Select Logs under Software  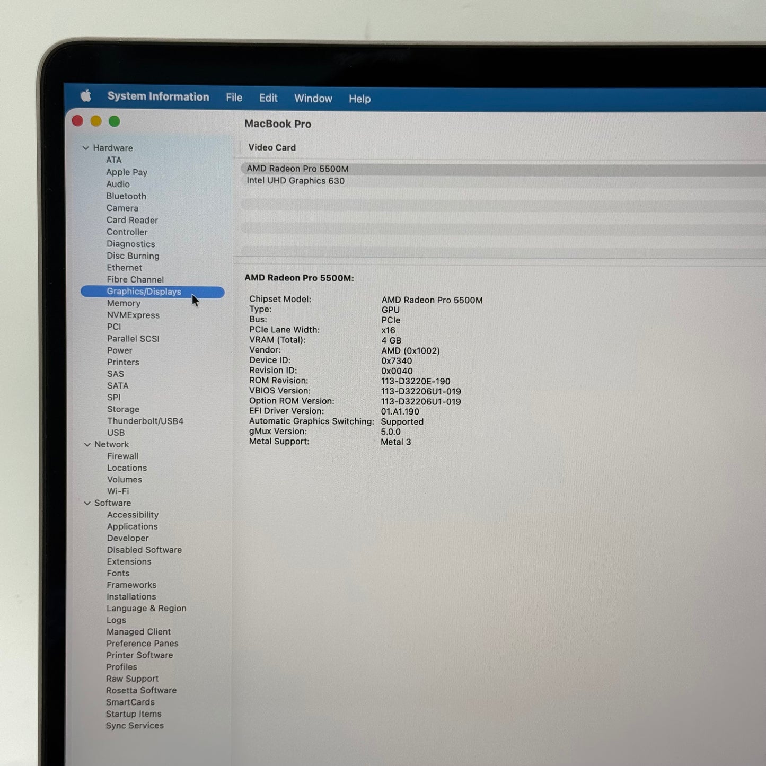pos(116,620)
